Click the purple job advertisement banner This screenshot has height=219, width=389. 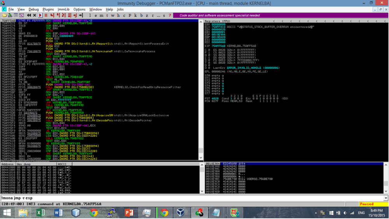[x=220, y=16]
